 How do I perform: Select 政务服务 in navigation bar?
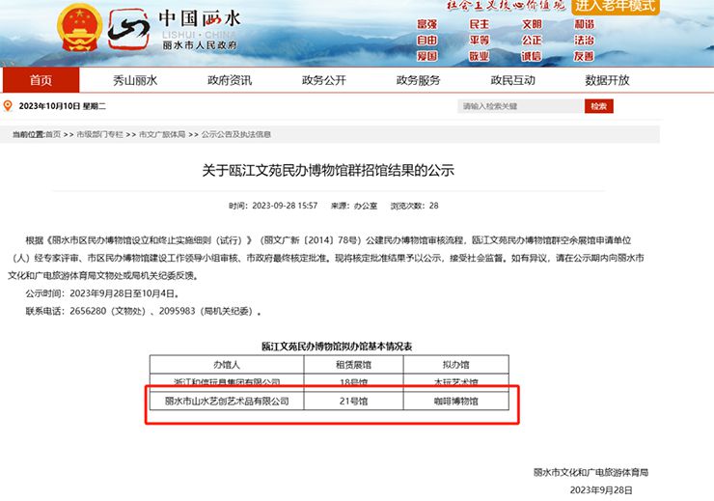418,80
